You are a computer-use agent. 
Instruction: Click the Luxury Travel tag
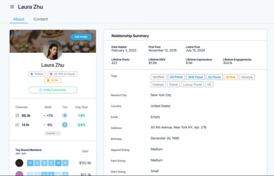pos(192,85)
